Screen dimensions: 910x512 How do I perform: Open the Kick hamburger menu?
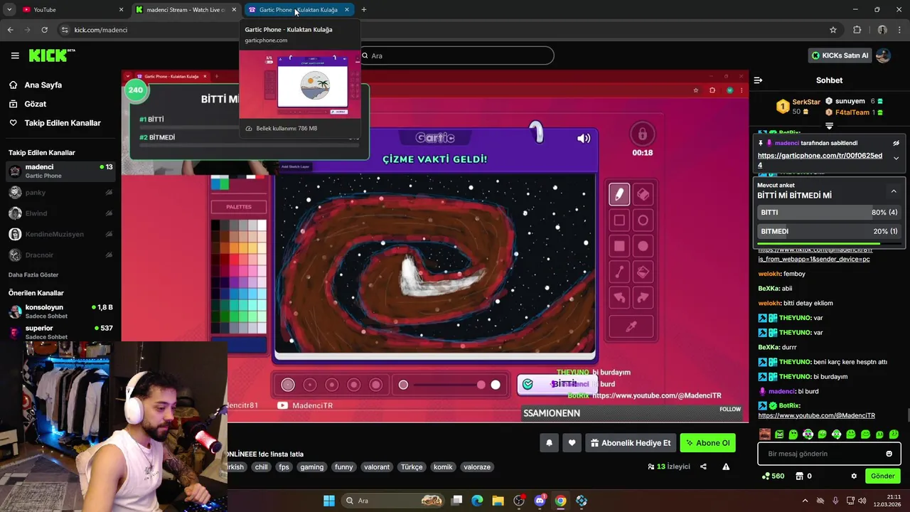pyautogui.click(x=15, y=55)
